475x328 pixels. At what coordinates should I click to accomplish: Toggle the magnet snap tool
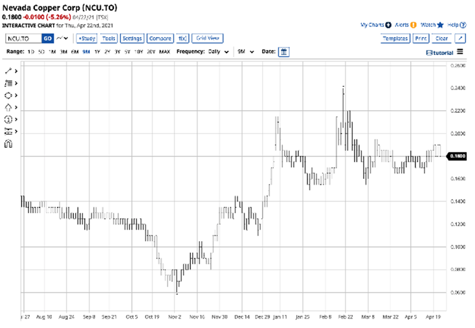(8, 143)
